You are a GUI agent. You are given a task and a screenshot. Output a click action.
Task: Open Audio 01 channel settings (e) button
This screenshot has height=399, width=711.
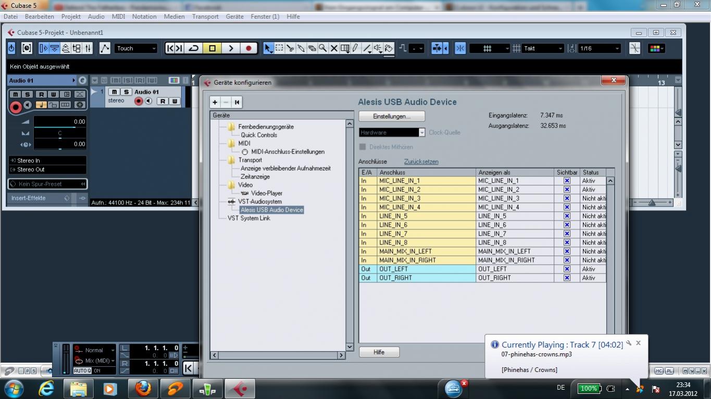[82, 81]
